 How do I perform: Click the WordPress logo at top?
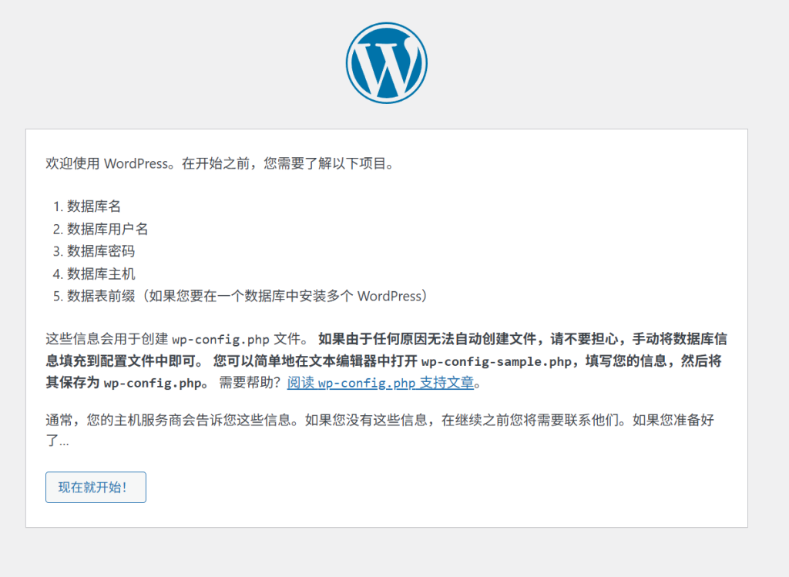[x=386, y=63]
